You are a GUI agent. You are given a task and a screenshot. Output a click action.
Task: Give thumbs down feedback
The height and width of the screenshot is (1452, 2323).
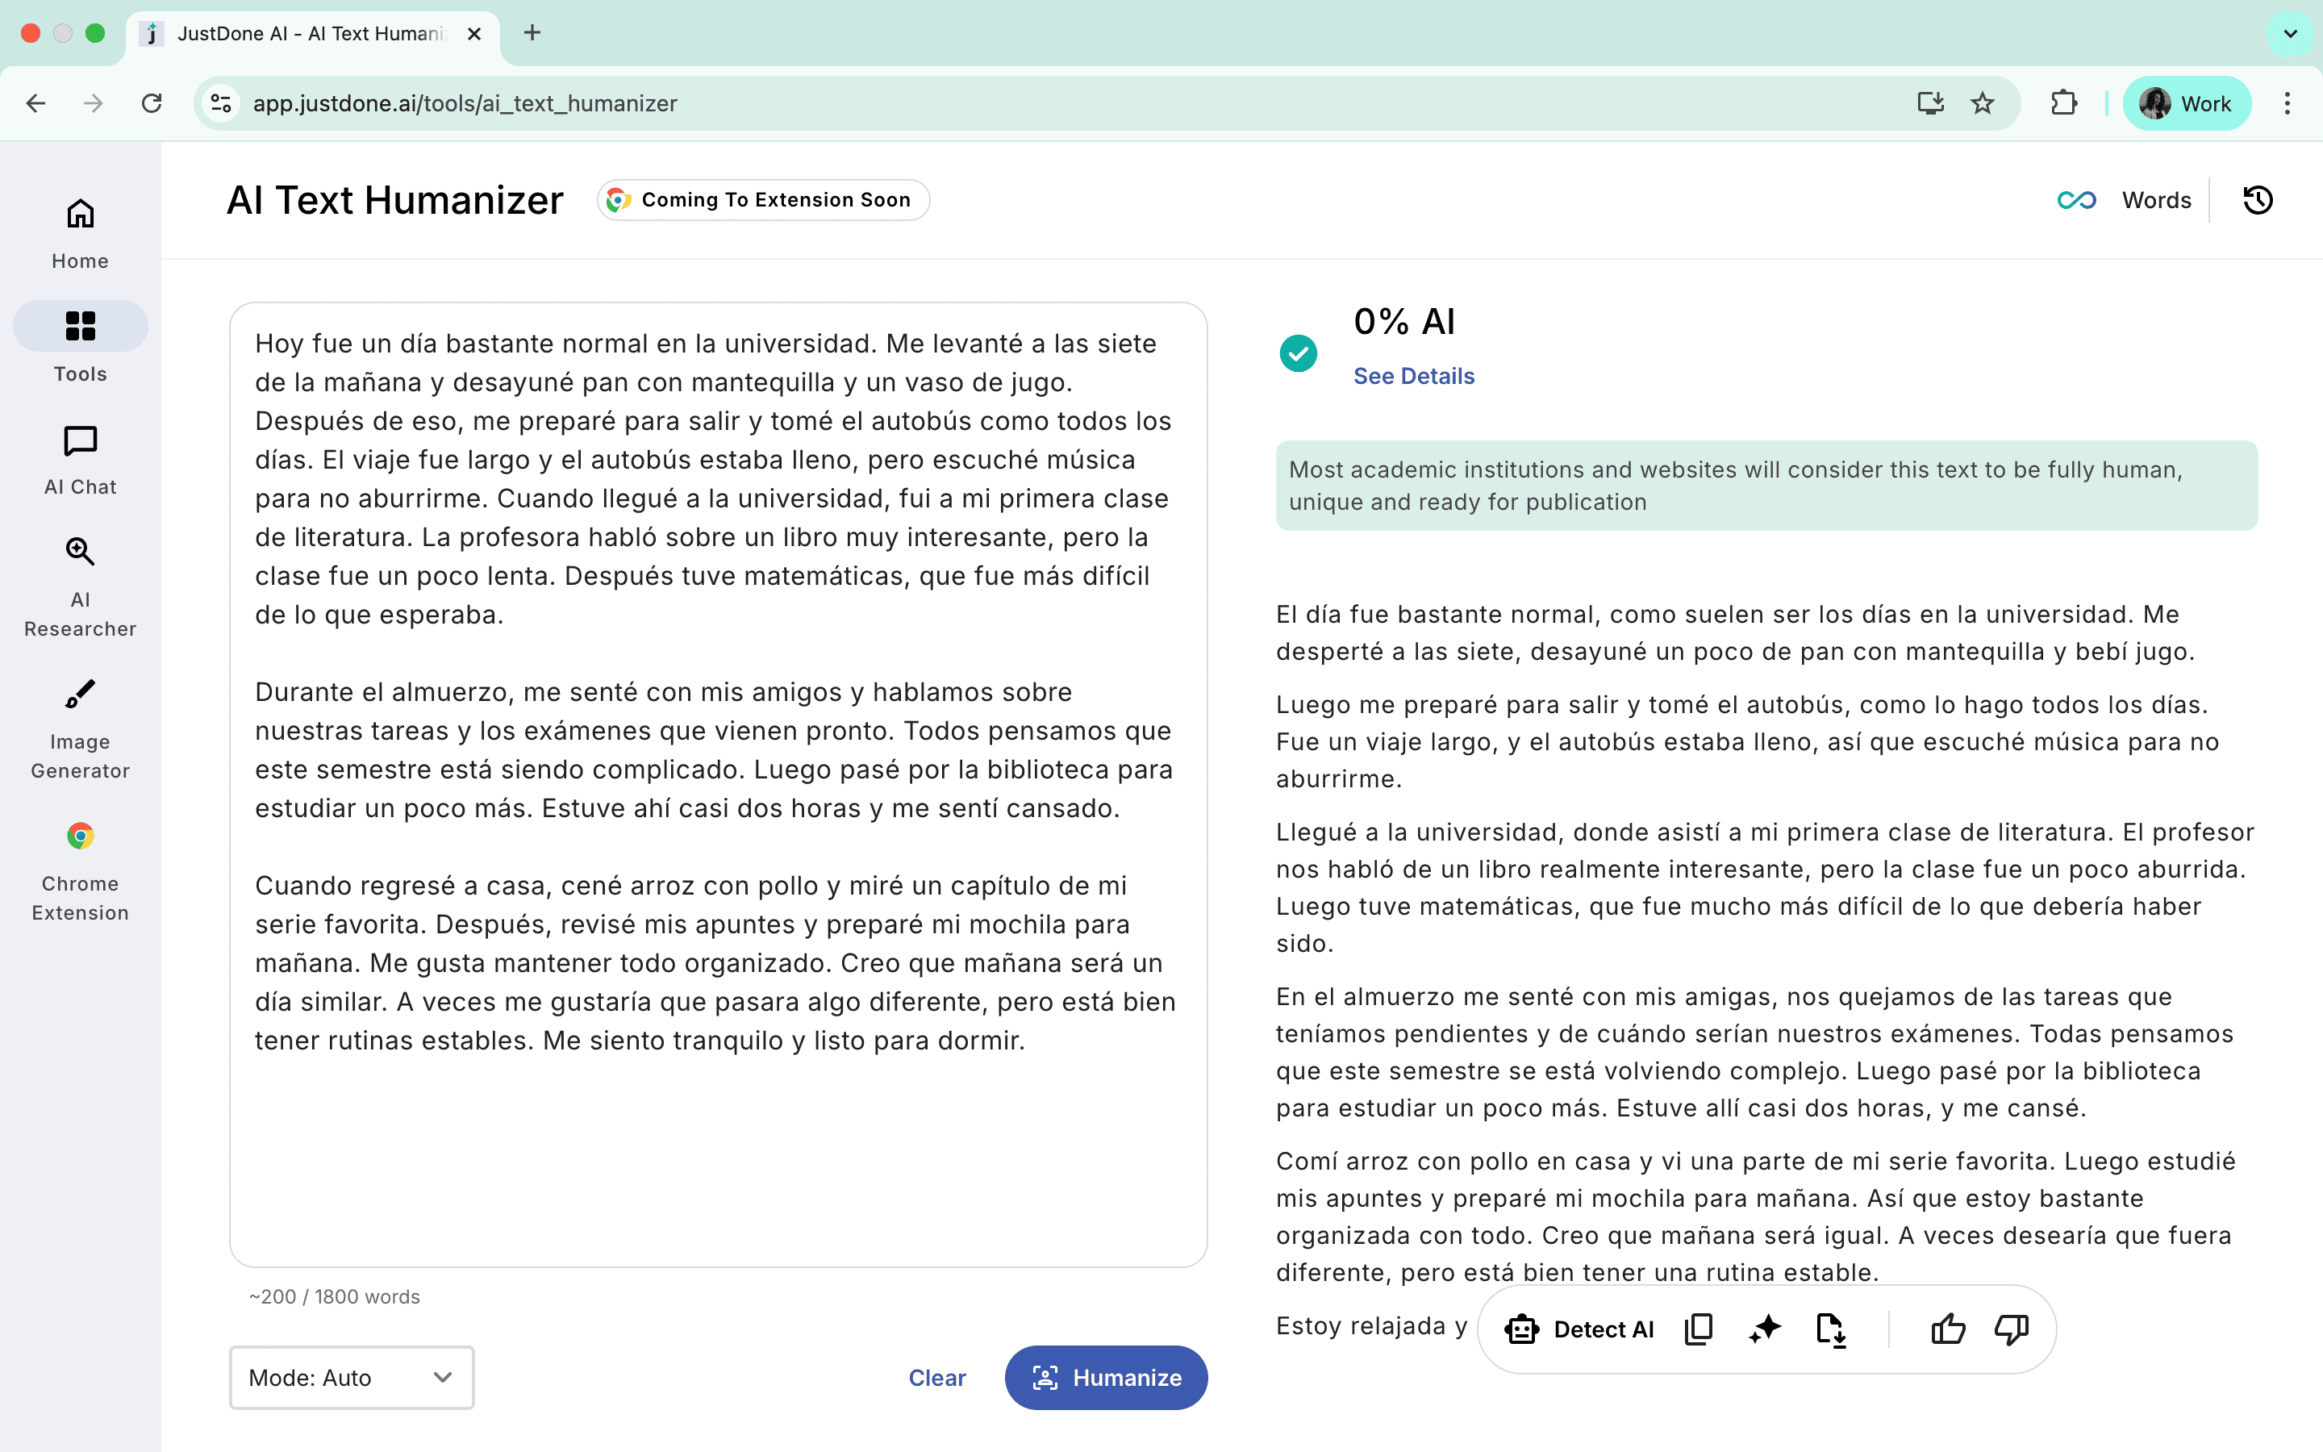[2011, 1329]
